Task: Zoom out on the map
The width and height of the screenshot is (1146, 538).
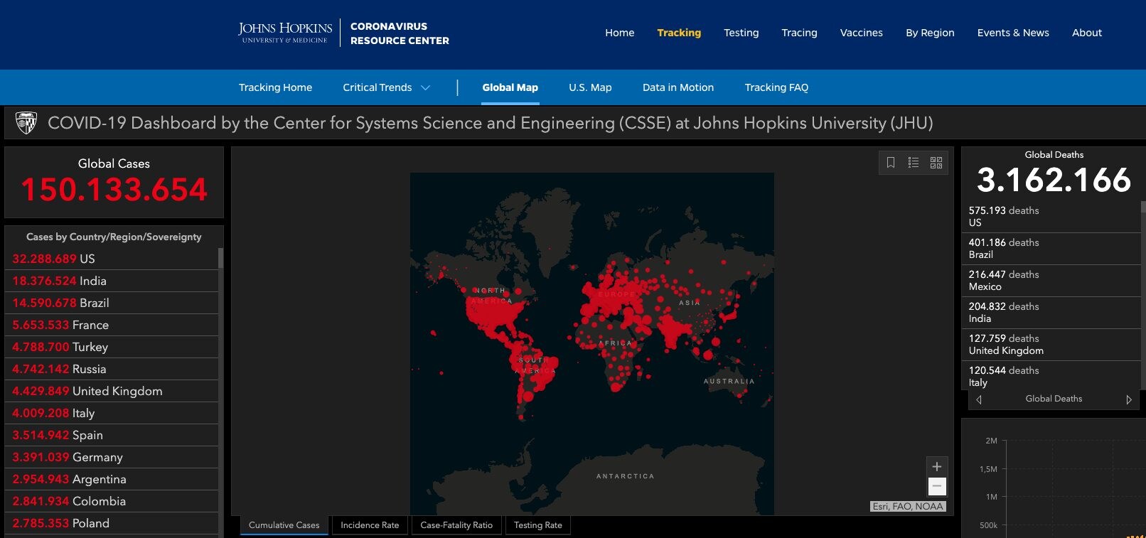Action: (x=937, y=486)
